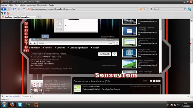Viewport: 193px width, 108px height.
Task: Open the search engine dropdown by Google icon
Action: tap(151, 9)
